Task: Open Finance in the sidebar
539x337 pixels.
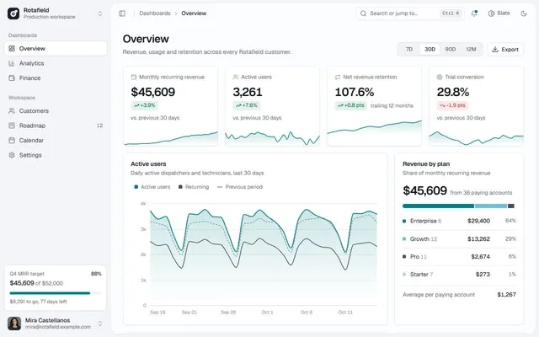Action: 56,78
